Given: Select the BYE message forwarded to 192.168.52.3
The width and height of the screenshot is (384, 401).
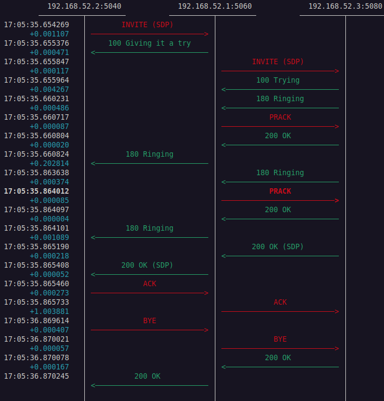Looking at the screenshot, I should (x=280, y=340).
